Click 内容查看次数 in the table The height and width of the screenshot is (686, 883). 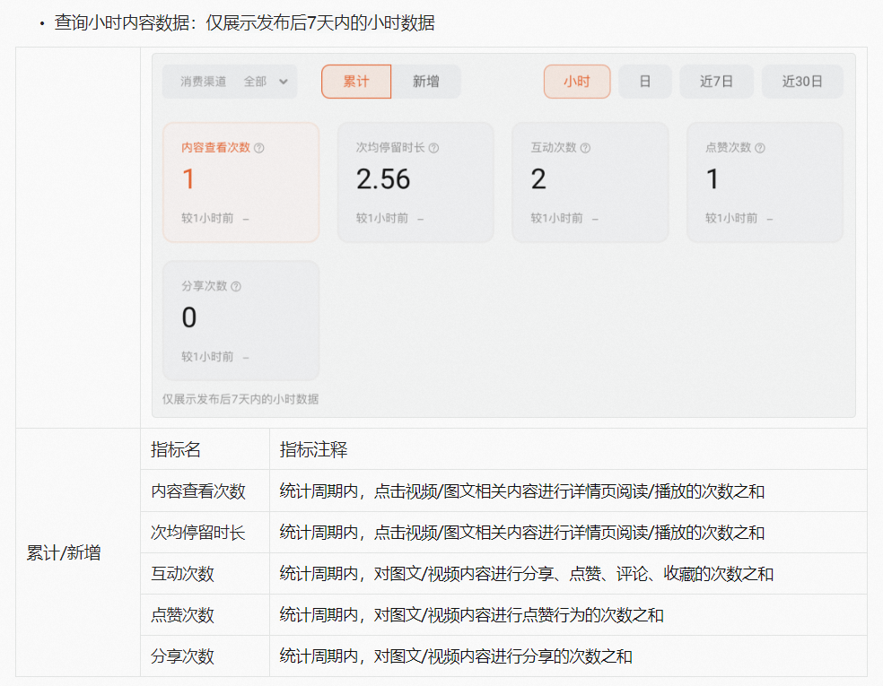click(x=198, y=491)
